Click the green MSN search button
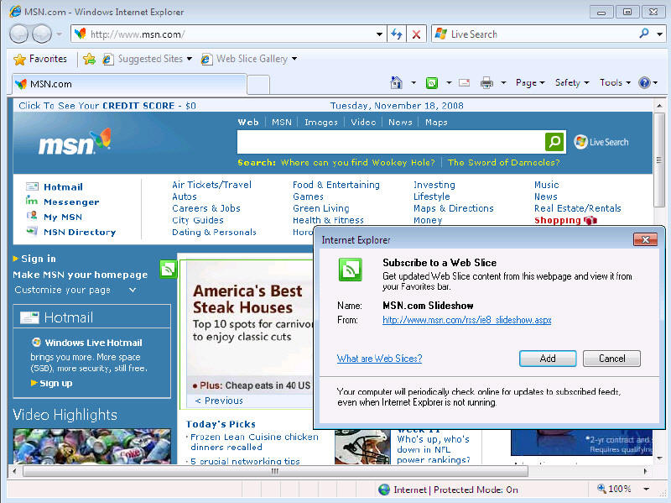The width and height of the screenshot is (671, 503). click(554, 142)
